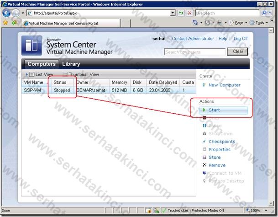Open the Contact Administrator link
Viewport: 278px width, 217px height.
(193, 39)
